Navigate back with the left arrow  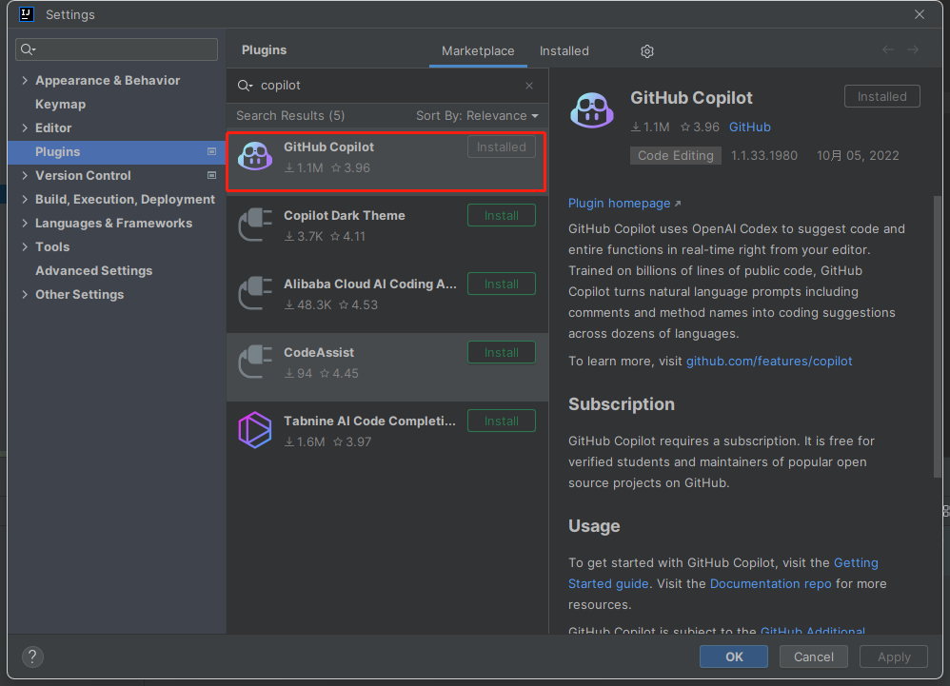(x=887, y=49)
